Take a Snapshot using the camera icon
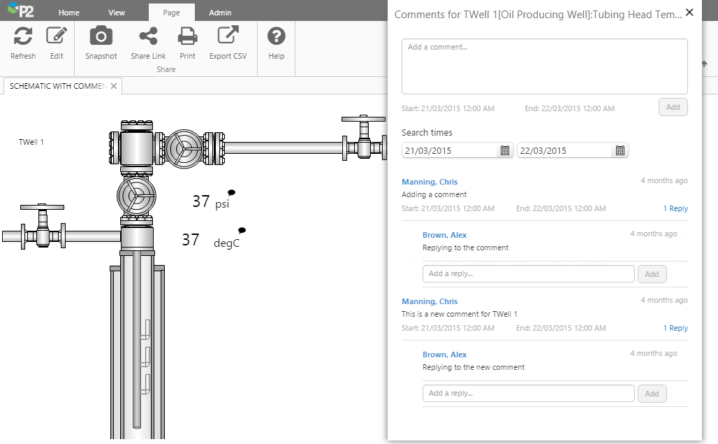The height and width of the screenshot is (444, 718). (101, 36)
